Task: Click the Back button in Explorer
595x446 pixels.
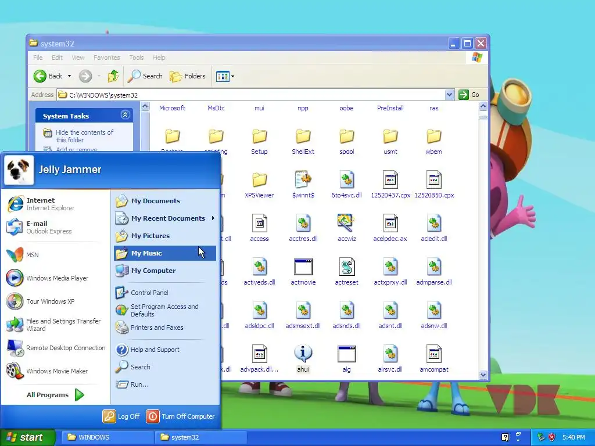Action: click(48, 76)
